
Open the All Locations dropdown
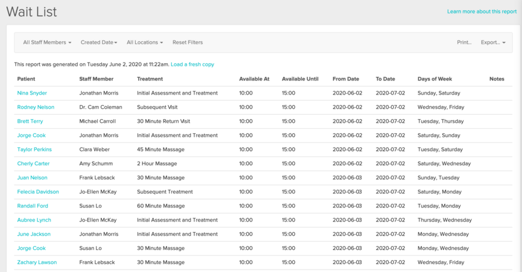pyautogui.click(x=144, y=42)
